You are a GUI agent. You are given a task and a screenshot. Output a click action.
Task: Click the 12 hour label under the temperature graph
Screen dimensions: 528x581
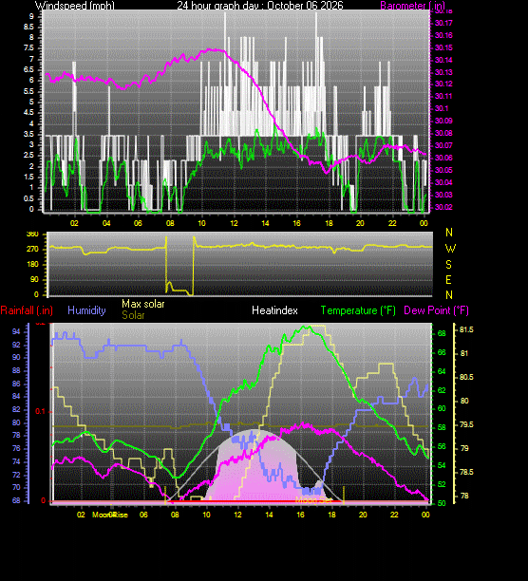point(237,515)
